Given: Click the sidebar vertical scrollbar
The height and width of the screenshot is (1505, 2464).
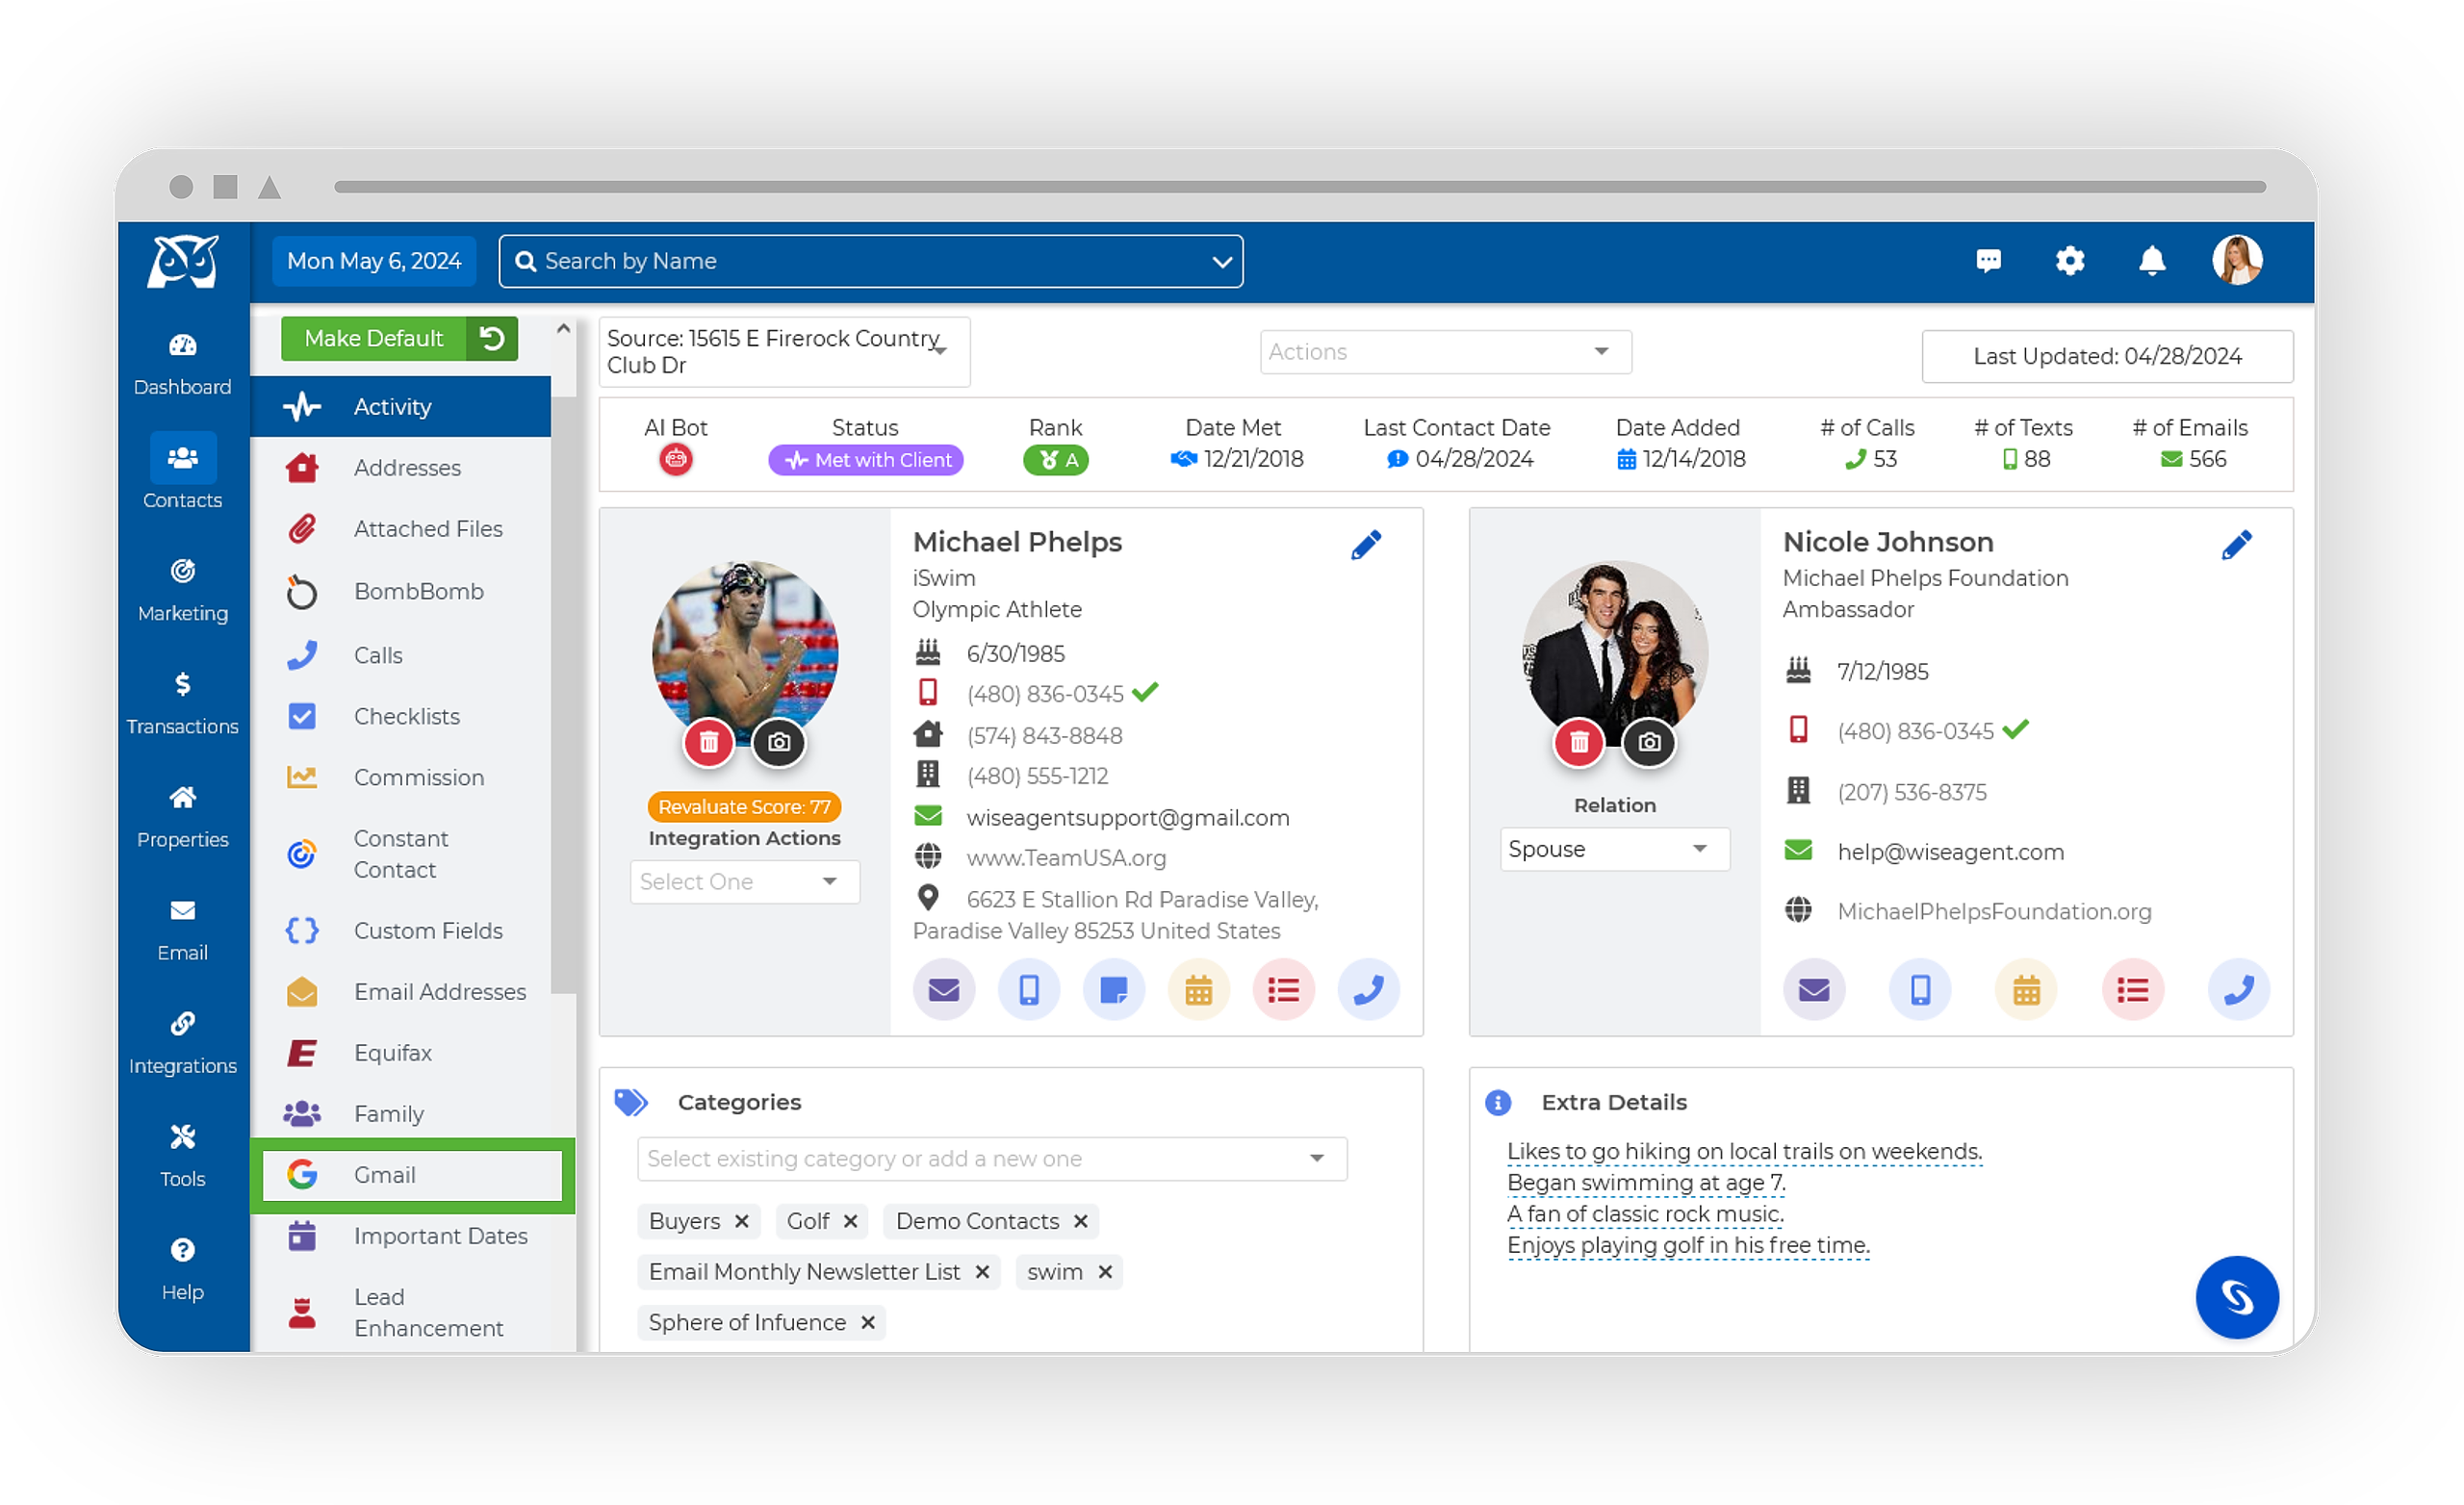Looking at the screenshot, I should (x=563, y=695).
